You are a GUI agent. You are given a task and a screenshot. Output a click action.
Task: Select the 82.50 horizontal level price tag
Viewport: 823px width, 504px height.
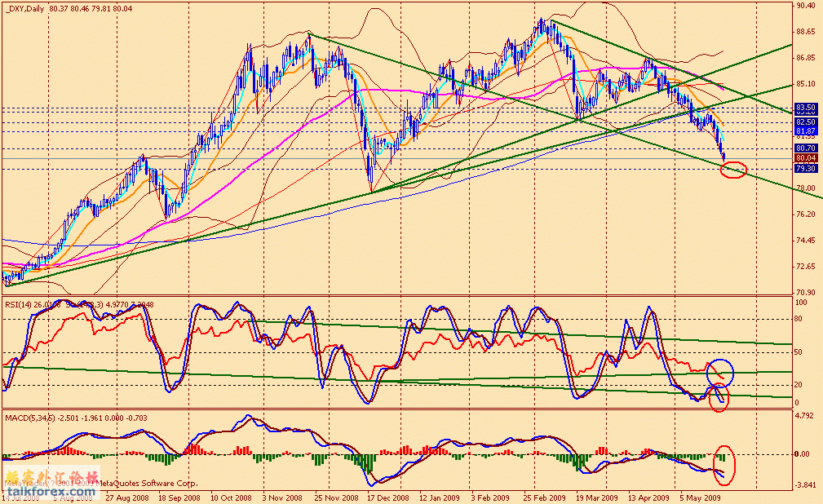pos(806,122)
